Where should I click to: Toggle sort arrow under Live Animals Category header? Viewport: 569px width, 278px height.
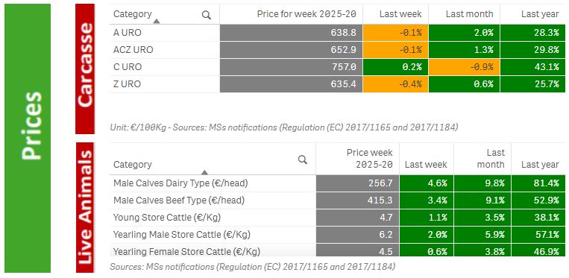tap(204, 172)
